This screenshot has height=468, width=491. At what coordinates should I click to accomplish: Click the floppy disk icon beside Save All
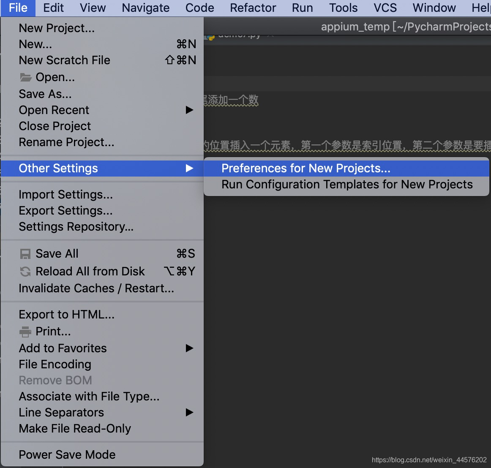[x=25, y=254]
